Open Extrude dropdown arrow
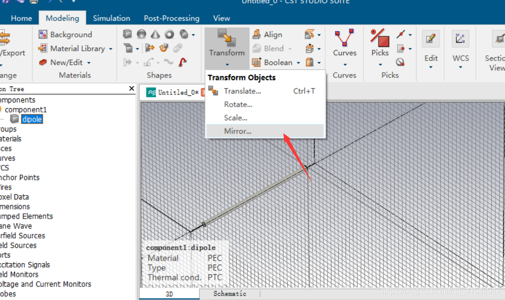505x300 pixels. tap(137, 49)
